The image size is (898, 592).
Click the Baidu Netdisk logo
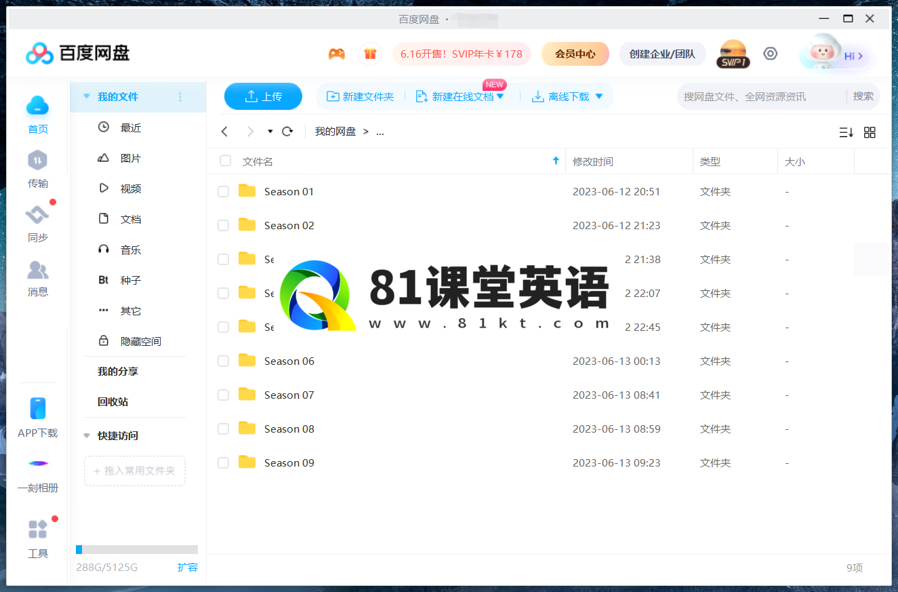77,53
